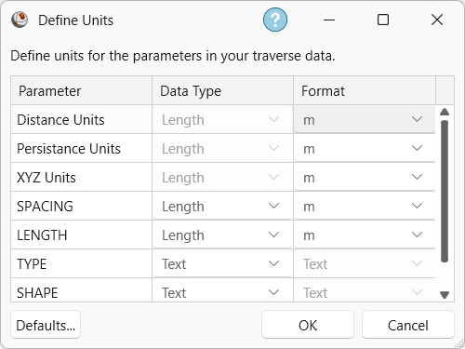Screen dimensions: 465x349
Task: Open the Persistance Units Format dropdown
Action: (365, 148)
